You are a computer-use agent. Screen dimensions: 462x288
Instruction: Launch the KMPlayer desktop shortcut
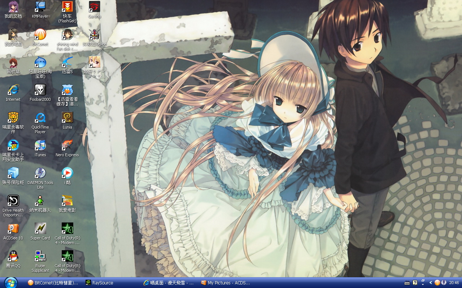40,10
